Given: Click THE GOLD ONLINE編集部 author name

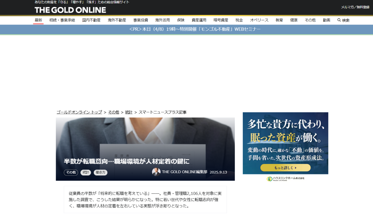Looking at the screenshot, I should pos(184,172).
